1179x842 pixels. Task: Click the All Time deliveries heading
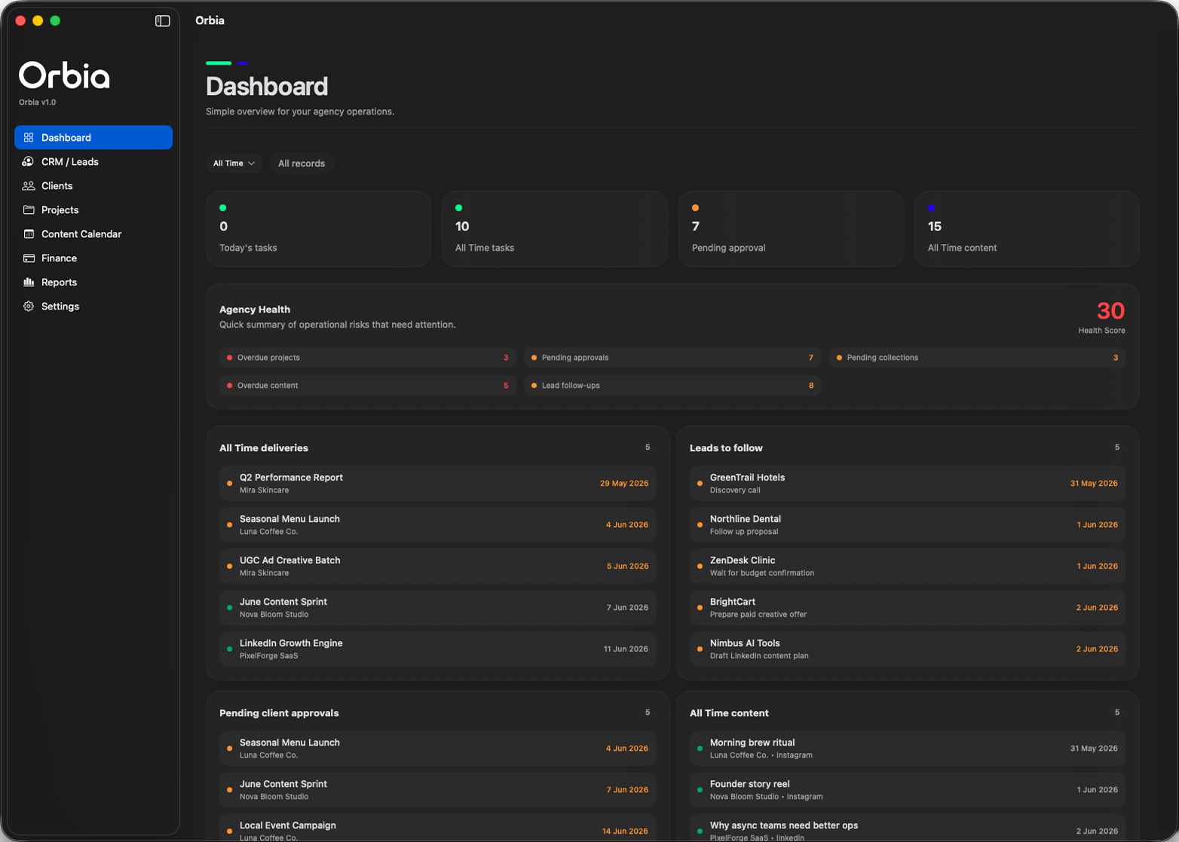[264, 448]
